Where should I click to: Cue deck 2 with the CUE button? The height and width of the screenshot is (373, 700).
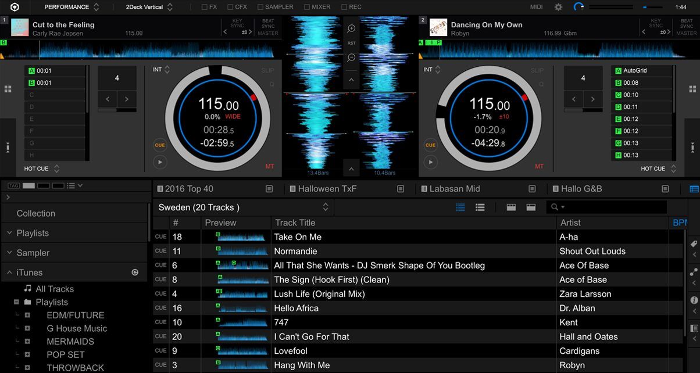(x=430, y=145)
